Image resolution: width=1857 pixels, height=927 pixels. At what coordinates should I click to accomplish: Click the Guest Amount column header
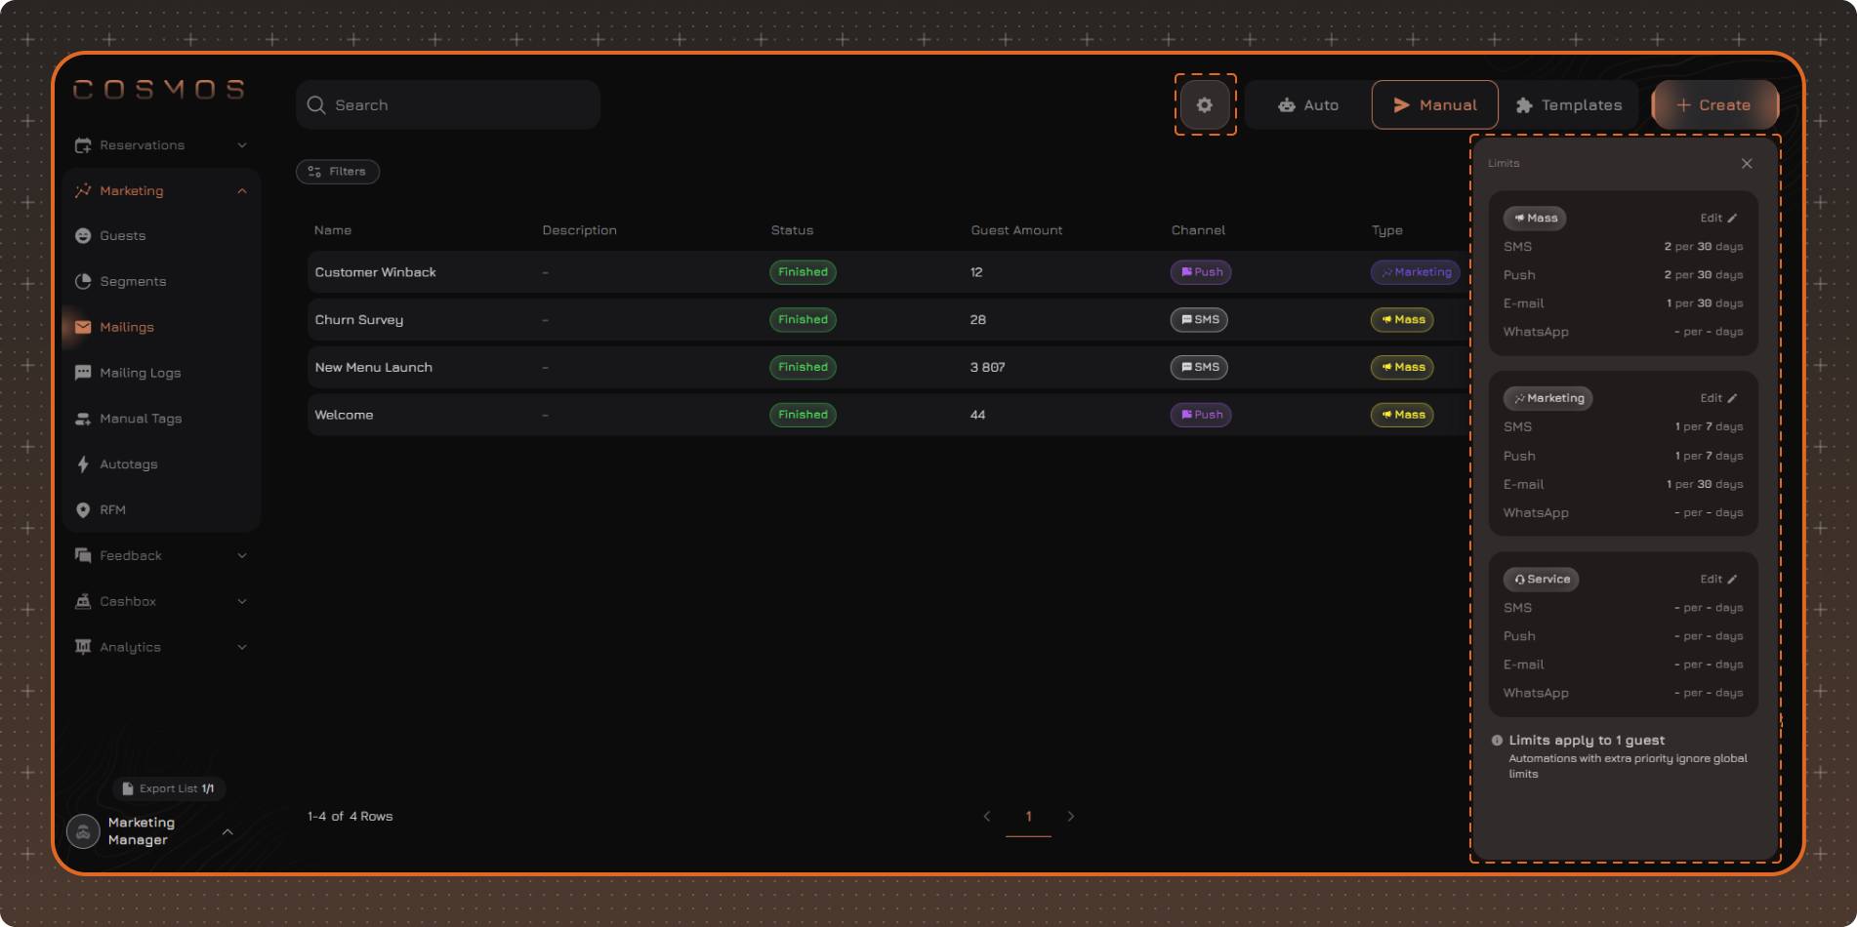[1016, 230]
